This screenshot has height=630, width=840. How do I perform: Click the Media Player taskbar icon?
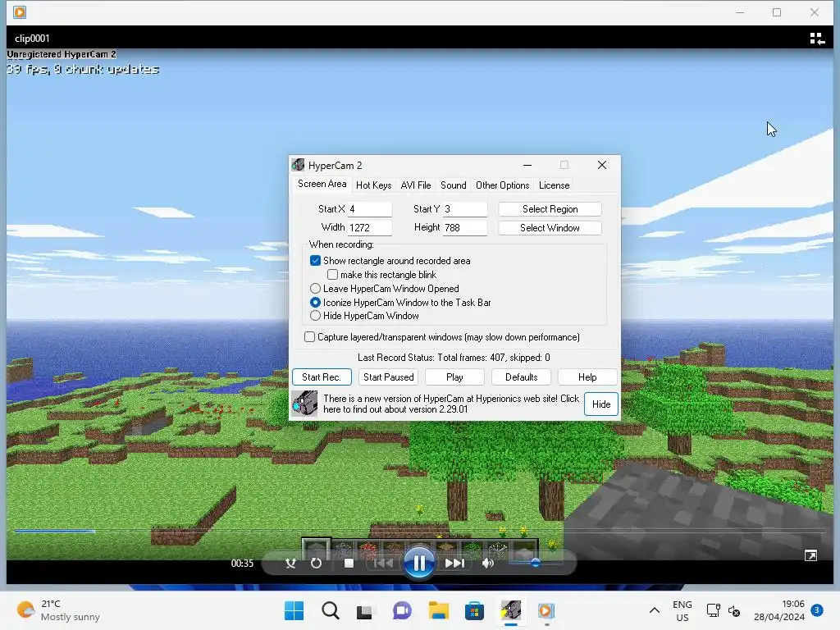coord(546,610)
